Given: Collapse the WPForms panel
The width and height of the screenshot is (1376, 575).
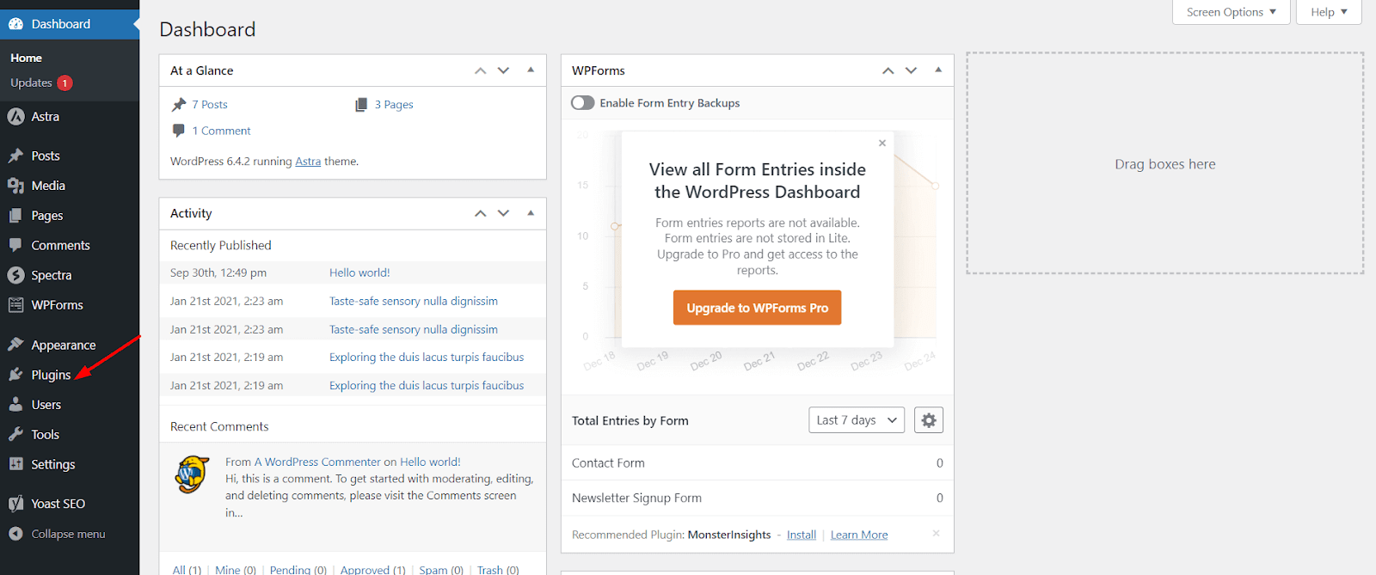Looking at the screenshot, I should click(x=938, y=70).
